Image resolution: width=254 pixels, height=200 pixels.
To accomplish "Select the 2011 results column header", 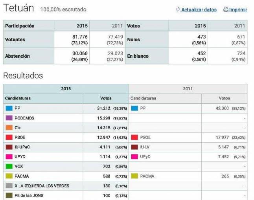I will [x=188, y=89].
